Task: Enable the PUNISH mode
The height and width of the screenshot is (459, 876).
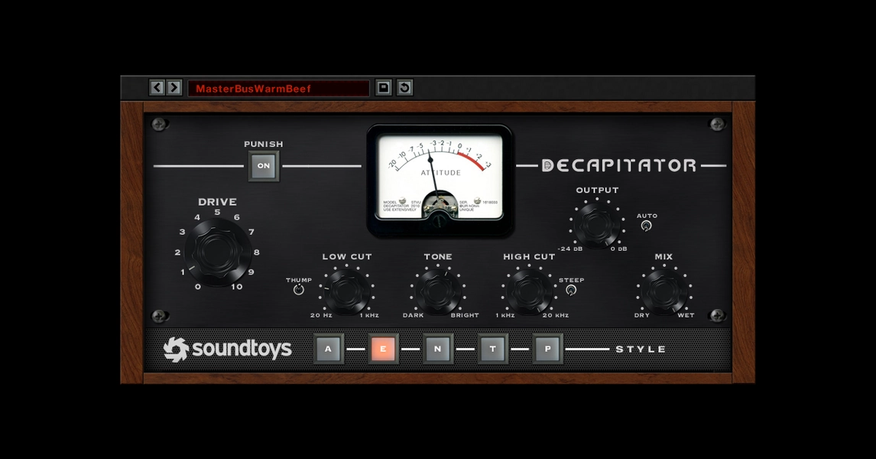Action: coord(263,165)
